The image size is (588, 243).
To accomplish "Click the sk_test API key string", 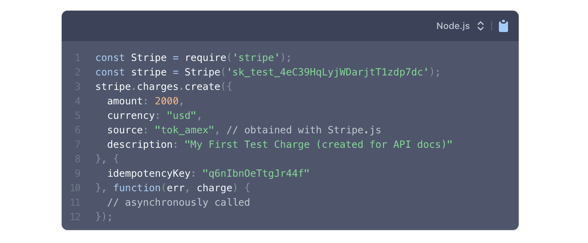I will (x=328, y=72).
